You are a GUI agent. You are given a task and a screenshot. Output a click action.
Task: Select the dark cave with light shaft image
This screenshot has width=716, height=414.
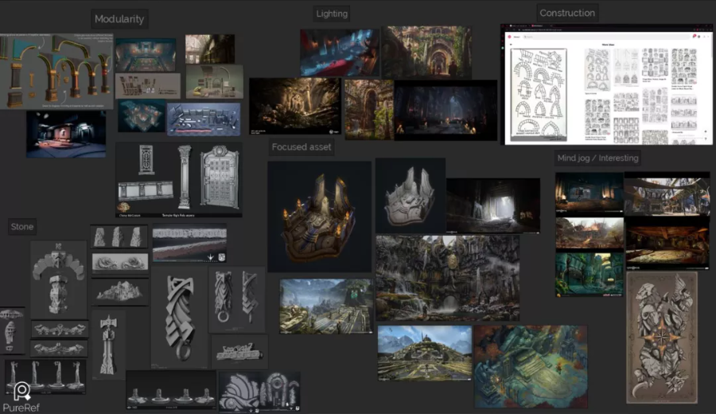(x=493, y=205)
